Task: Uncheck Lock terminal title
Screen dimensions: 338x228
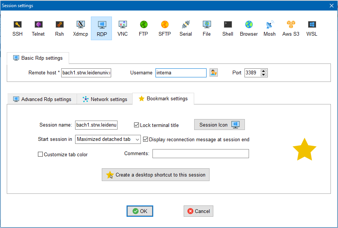Action: 137,125
